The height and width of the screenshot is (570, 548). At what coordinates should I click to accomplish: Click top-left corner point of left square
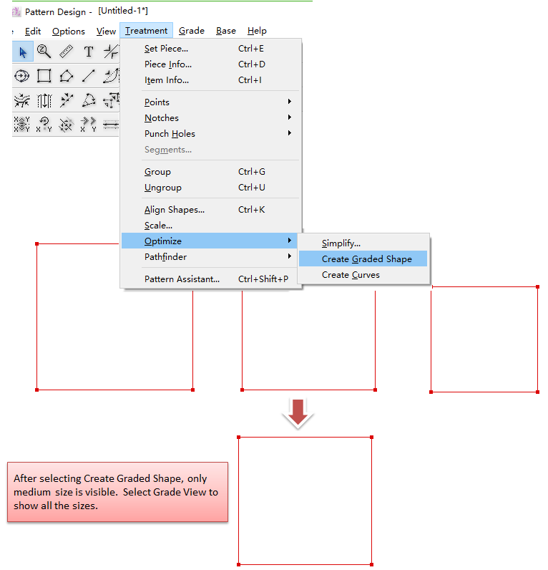click(36, 244)
